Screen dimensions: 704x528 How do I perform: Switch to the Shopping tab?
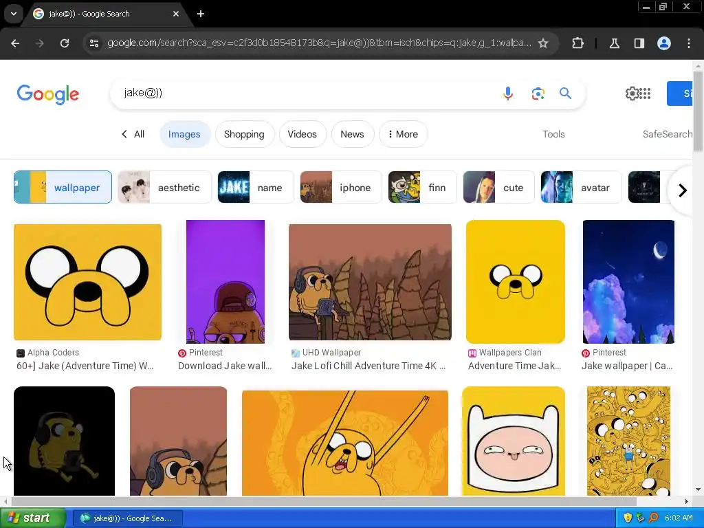coord(244,134)
